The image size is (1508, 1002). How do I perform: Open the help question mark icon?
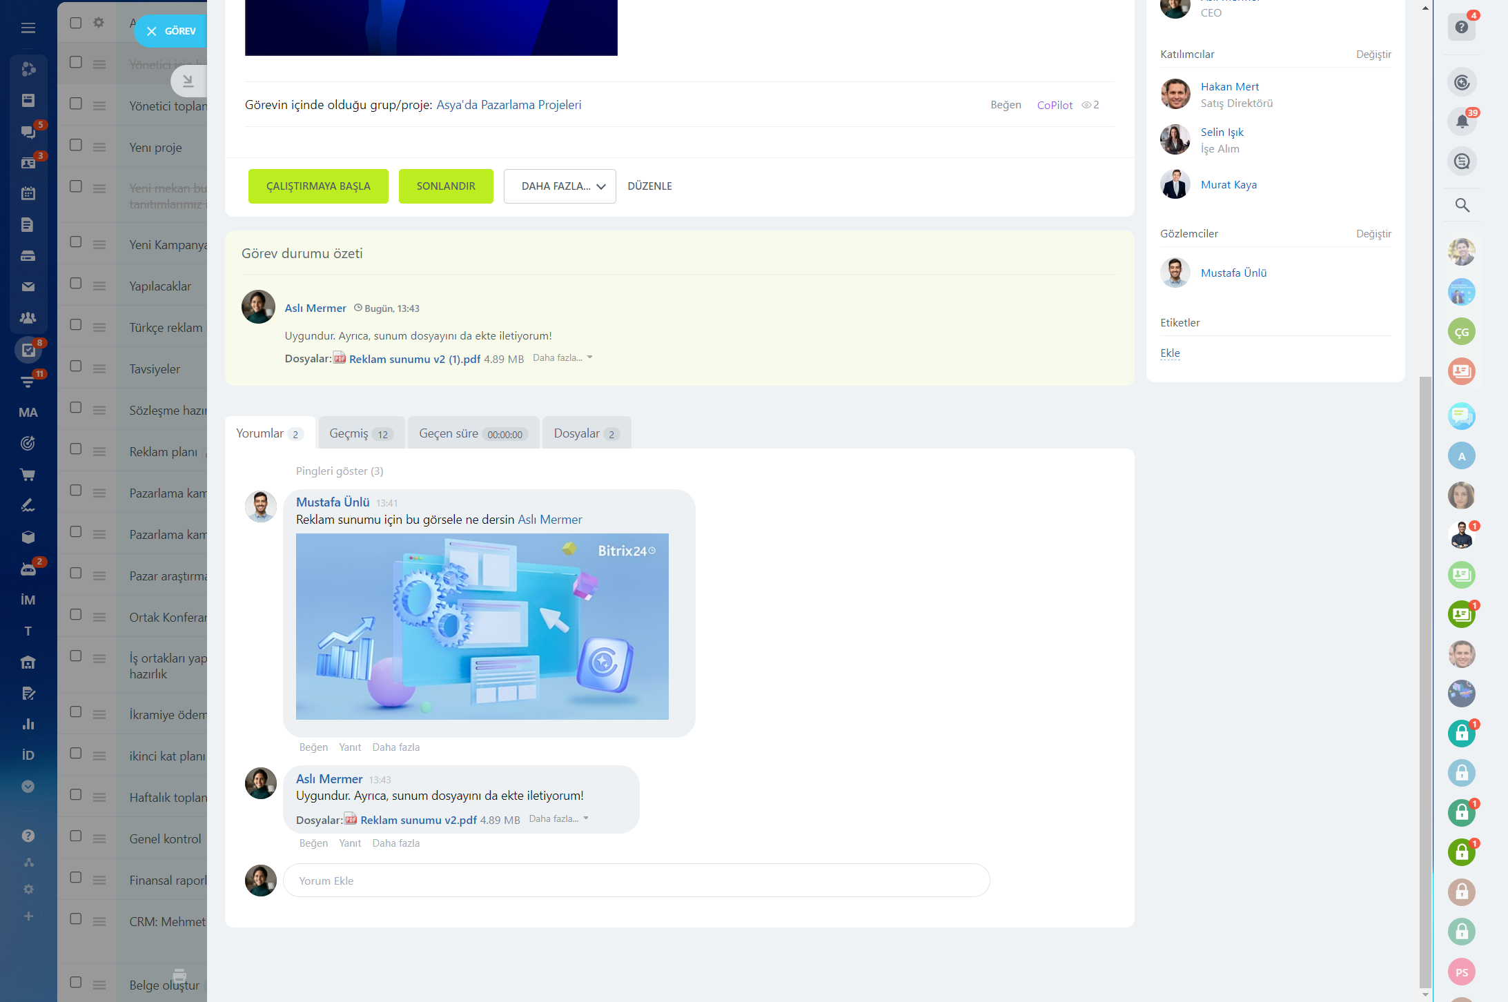point(1461,27)
